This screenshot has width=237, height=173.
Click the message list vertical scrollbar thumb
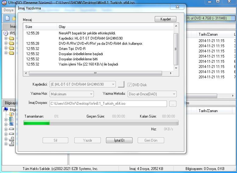(176, 49)
